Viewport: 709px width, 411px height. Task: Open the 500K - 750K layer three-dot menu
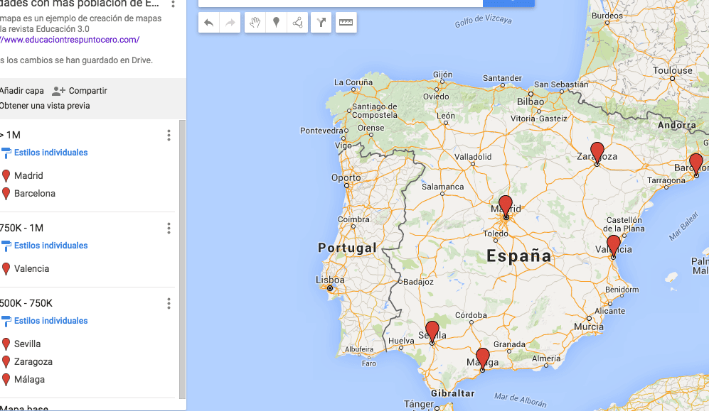point(169,303)
